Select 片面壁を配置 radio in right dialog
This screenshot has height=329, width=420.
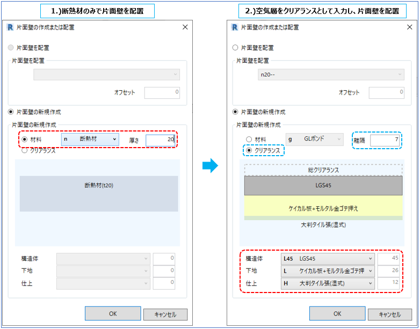235,48
